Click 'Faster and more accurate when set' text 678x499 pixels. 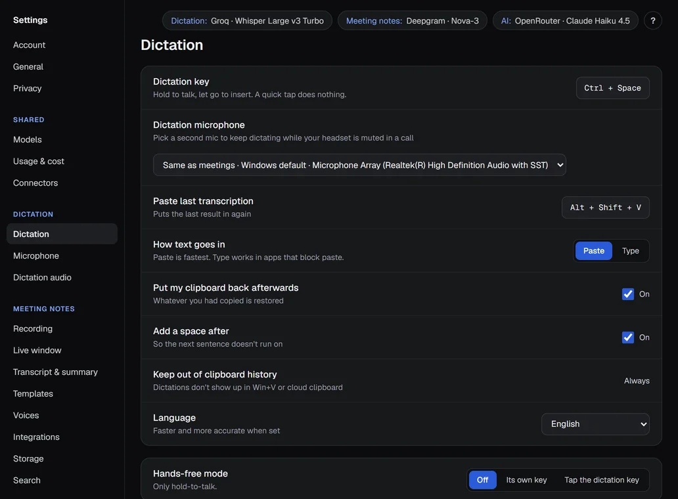tap(216, 431)
